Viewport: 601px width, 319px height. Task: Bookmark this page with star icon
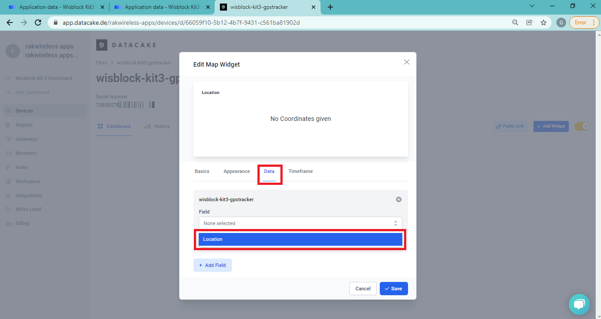(543, 23)
